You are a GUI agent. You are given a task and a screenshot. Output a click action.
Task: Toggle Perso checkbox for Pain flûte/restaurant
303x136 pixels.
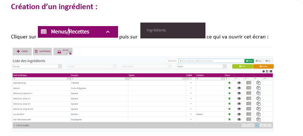pos(229,119)
